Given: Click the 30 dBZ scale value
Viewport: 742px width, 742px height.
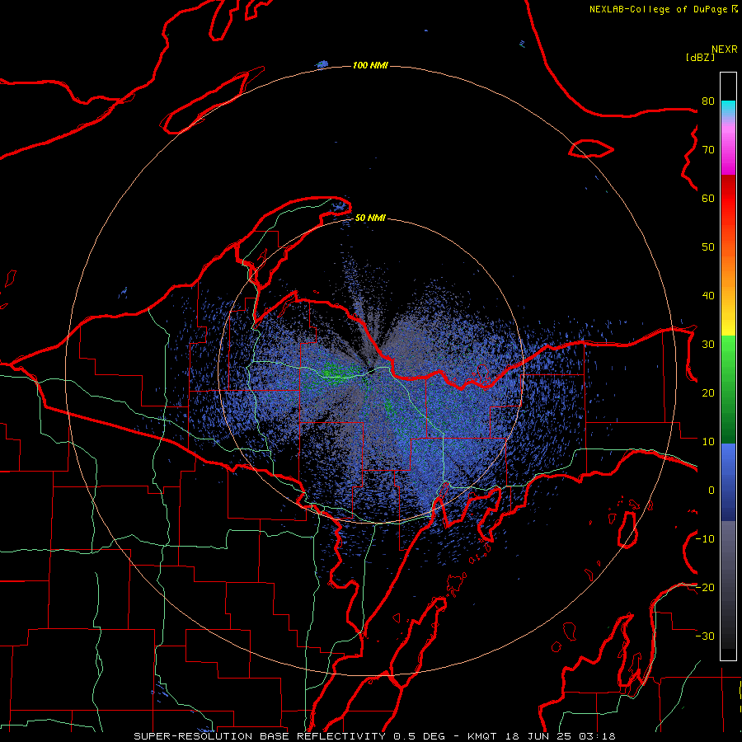Looking at the screenshot, I should [x=708, y=345].
